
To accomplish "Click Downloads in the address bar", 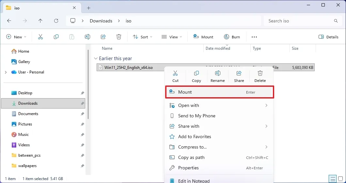I will (101, 21).
